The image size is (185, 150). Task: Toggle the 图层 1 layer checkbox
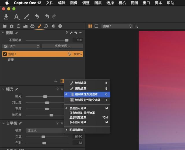(5, 54)
